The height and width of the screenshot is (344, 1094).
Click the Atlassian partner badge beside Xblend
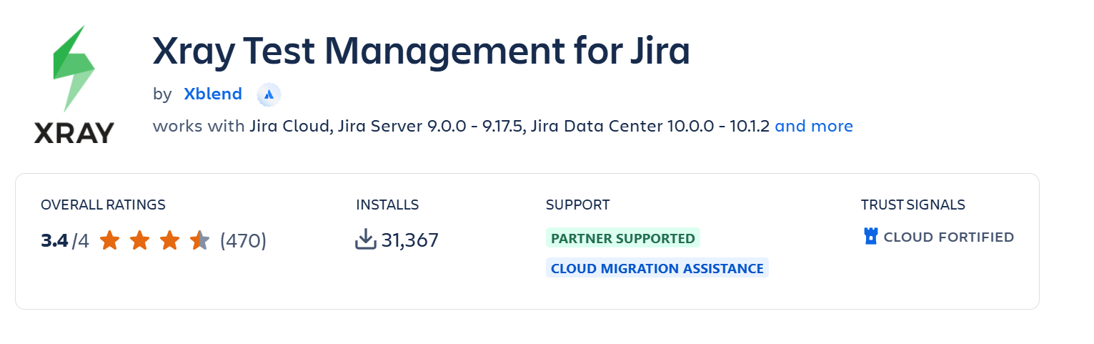[269, 94]
